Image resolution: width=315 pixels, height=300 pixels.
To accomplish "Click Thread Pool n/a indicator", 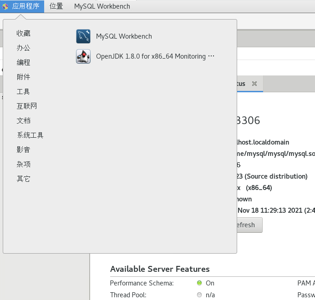I will click(x=199, y=295).
